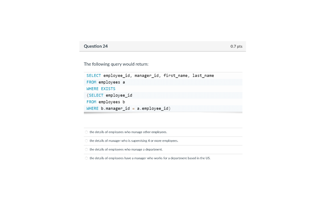Screen dimensions: 329x206
Task: Pick radio for 'manage a department' answer
Action: click(86, 149)
